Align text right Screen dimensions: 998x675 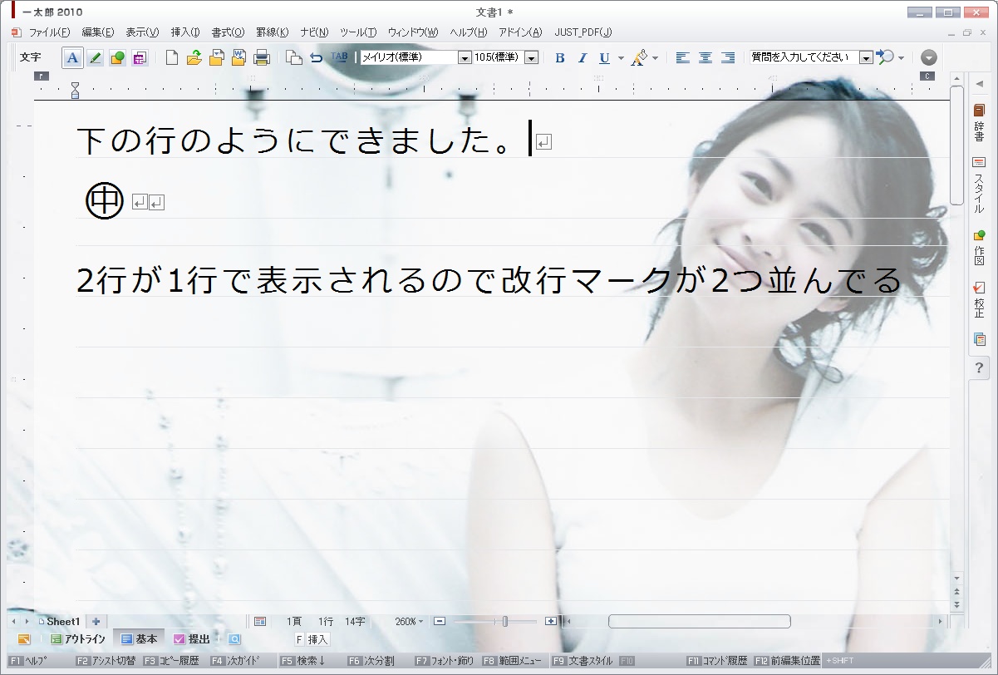[x=728, y=57]
